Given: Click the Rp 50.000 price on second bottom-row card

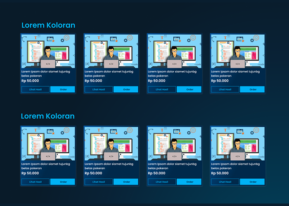Looking at the screenshot, I should (93, 173).
